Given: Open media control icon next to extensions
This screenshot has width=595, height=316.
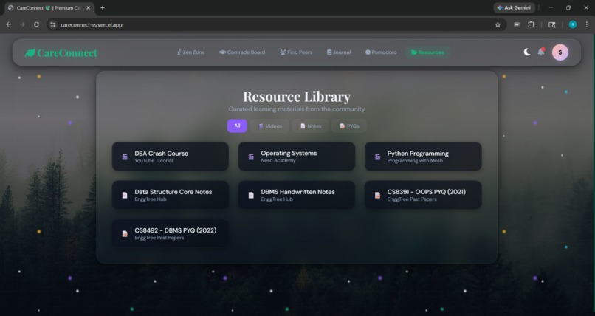Looking at the screenshot, I should point(517,24).
